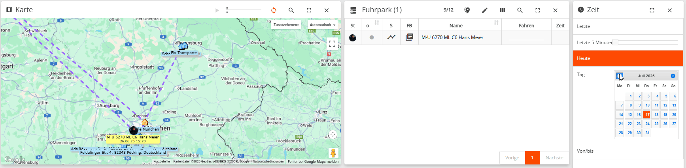
Task: Move the Letzte 5 Minuten slider handle
Action: (615, 42)
